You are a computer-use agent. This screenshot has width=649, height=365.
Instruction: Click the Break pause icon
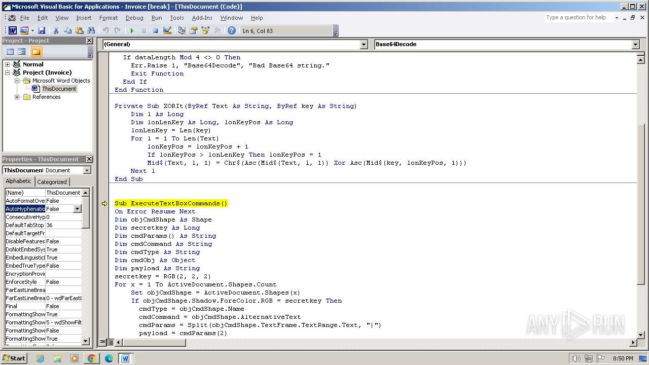(x=143, y=31)
